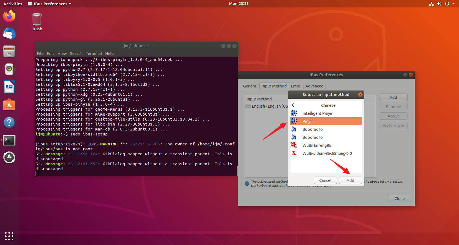Go back using the Chinese list arrow
Viewport: 459px width, 245px height.
(x=293, y=105)
